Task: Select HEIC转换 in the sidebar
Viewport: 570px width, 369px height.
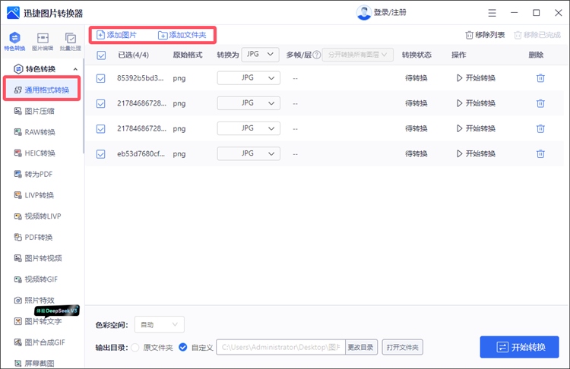Action: coord(34,153)
